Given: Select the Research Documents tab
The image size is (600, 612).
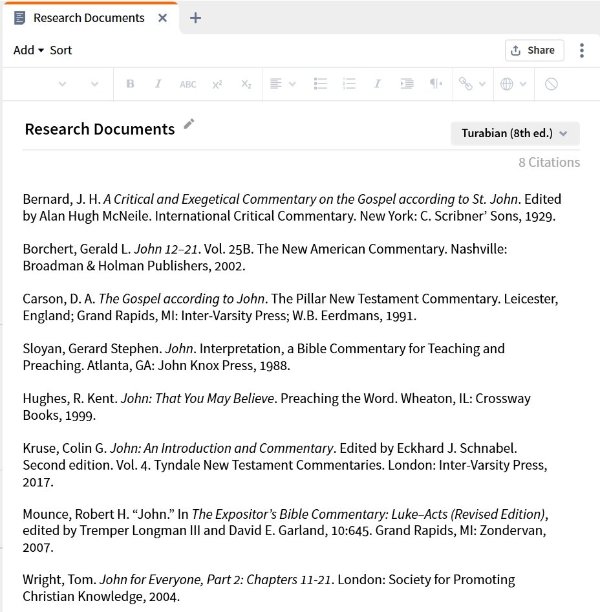Looking at the screenshot, I should tap(89, 18).
